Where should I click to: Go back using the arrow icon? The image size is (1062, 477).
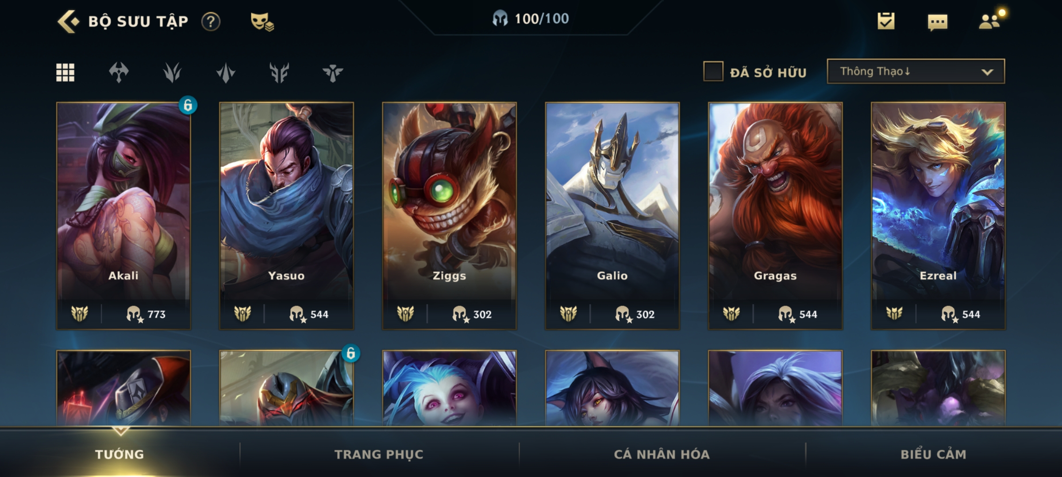pos(68,21)
